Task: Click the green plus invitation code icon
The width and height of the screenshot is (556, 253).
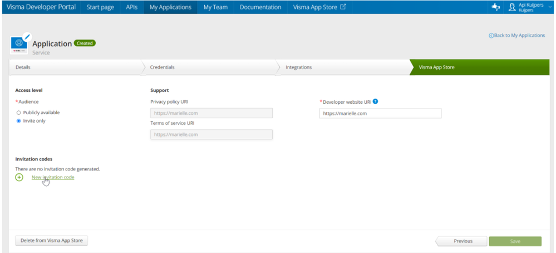Action: [x=19, y=177]
